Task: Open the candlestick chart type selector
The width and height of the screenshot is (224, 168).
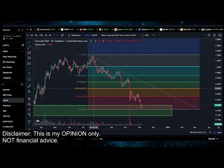Action: click(62, 35)
